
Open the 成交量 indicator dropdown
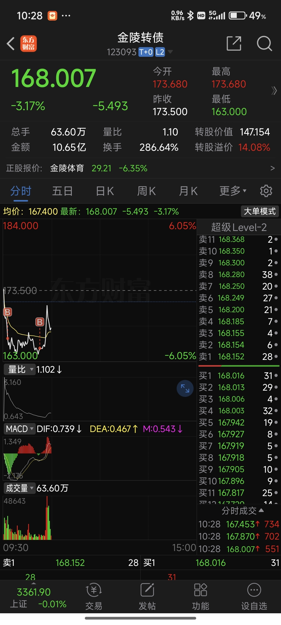(x=20, y=488)
